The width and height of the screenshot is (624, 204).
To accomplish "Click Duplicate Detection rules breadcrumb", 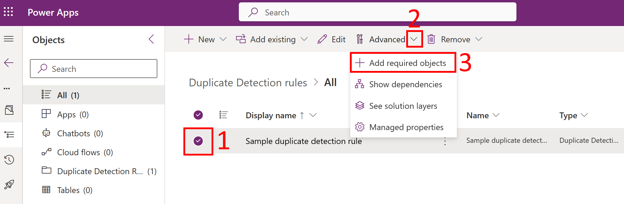I will pyautogui.click(x=248, y=83).
